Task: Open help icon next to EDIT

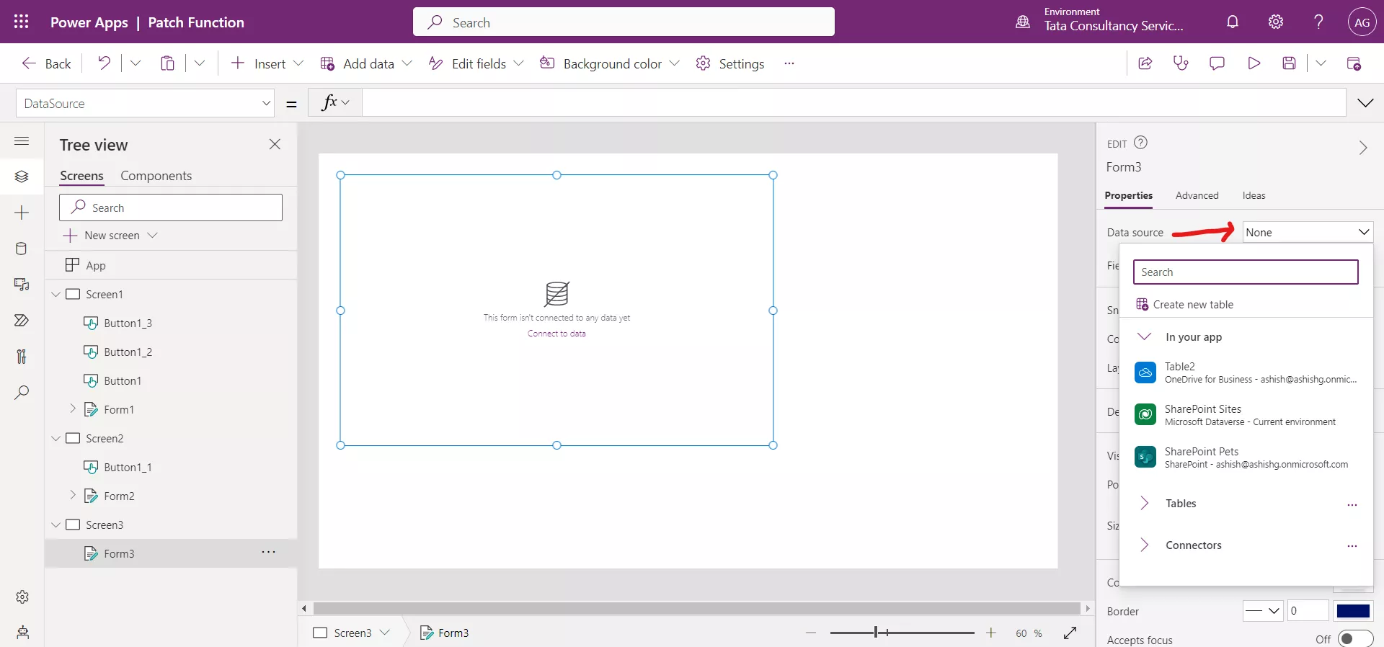Action: pyautogui.click(x=1140, y=143)
